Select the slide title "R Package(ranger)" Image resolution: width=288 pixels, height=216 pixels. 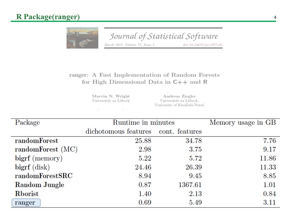click(48, 17)
